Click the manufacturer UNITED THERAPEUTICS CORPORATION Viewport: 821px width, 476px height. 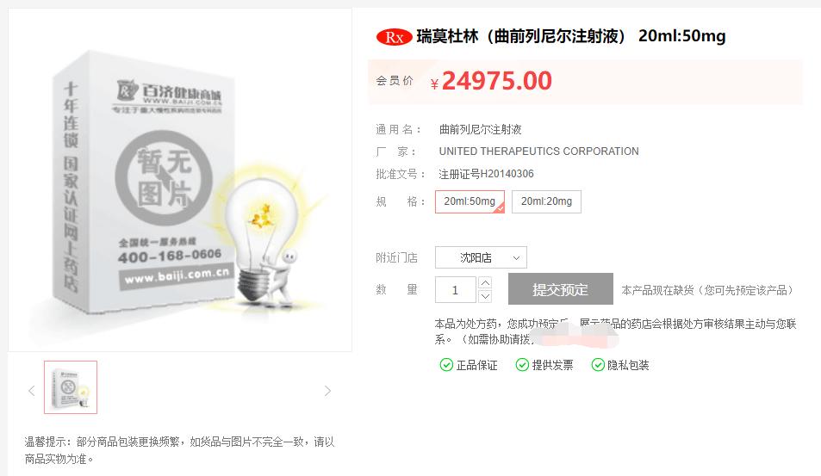click(x=538, y=151)
